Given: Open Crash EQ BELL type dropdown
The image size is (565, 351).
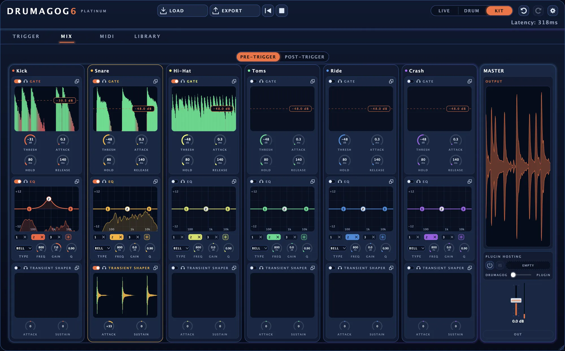Looking at the screenshot, I should pyautogui.click(x=416, y=248).
